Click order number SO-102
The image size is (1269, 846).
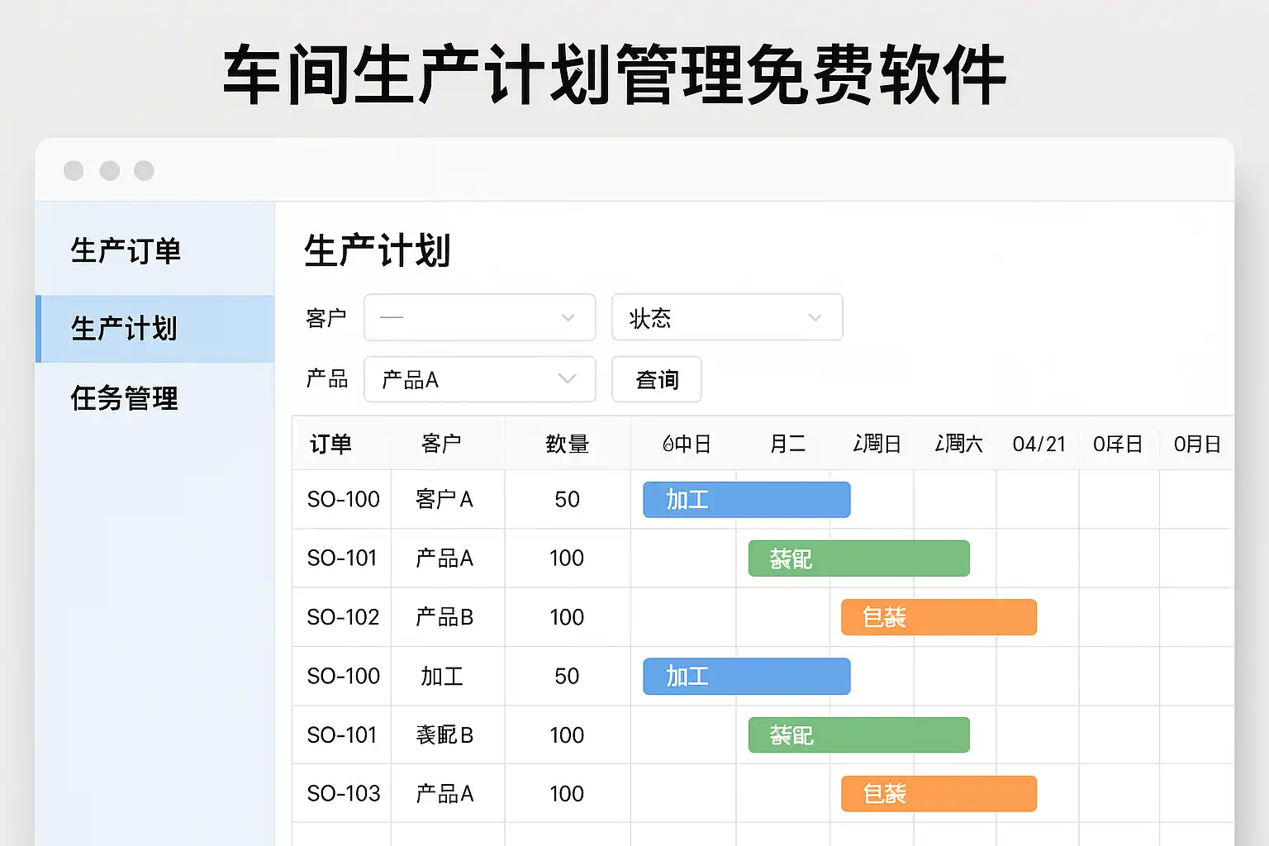(343, 617)
